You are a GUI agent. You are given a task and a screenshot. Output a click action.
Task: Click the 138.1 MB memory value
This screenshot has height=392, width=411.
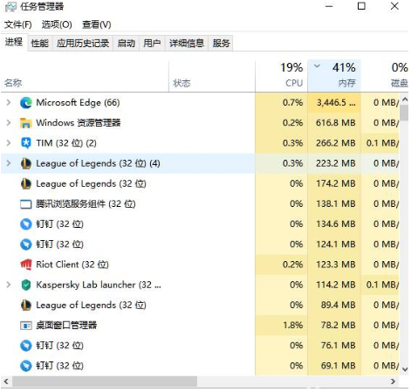pos(336,204)
